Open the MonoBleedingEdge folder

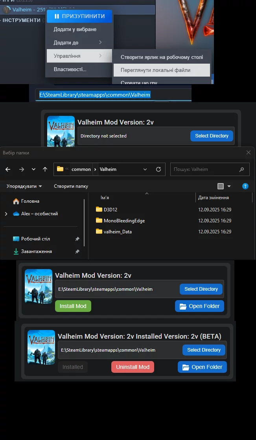click(x=124, y=220)
